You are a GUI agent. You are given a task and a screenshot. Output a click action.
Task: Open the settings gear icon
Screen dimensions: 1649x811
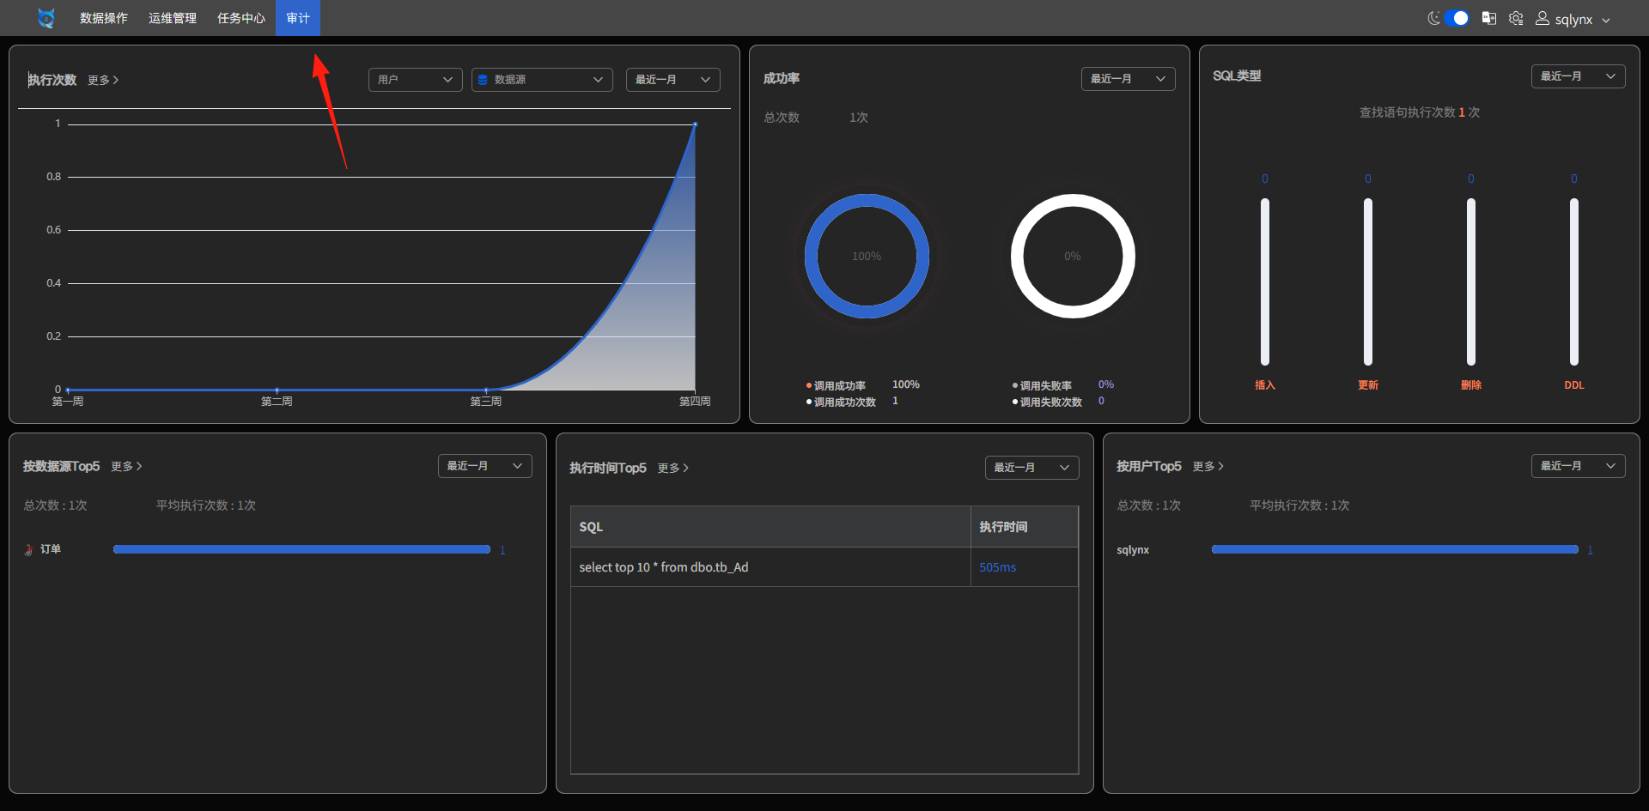click(x=1516, y=18)
